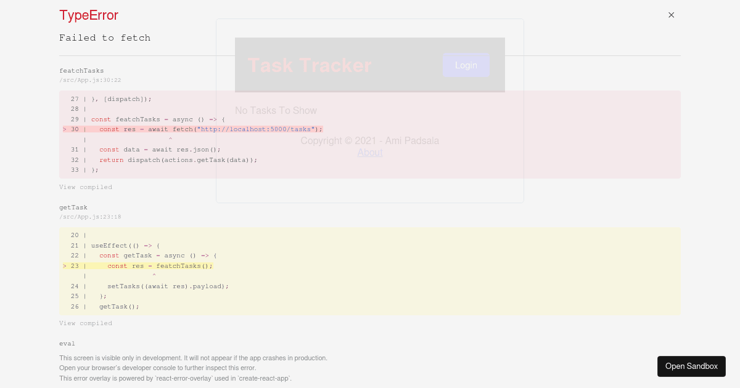This screenshot has height=388, width=740.
Task: Open the About link
Action: click(x=370, y=153)
